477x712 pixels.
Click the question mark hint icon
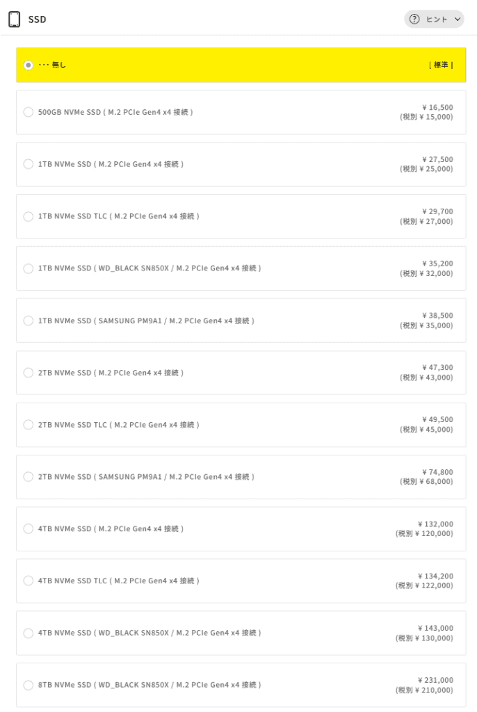click(414, 19)
